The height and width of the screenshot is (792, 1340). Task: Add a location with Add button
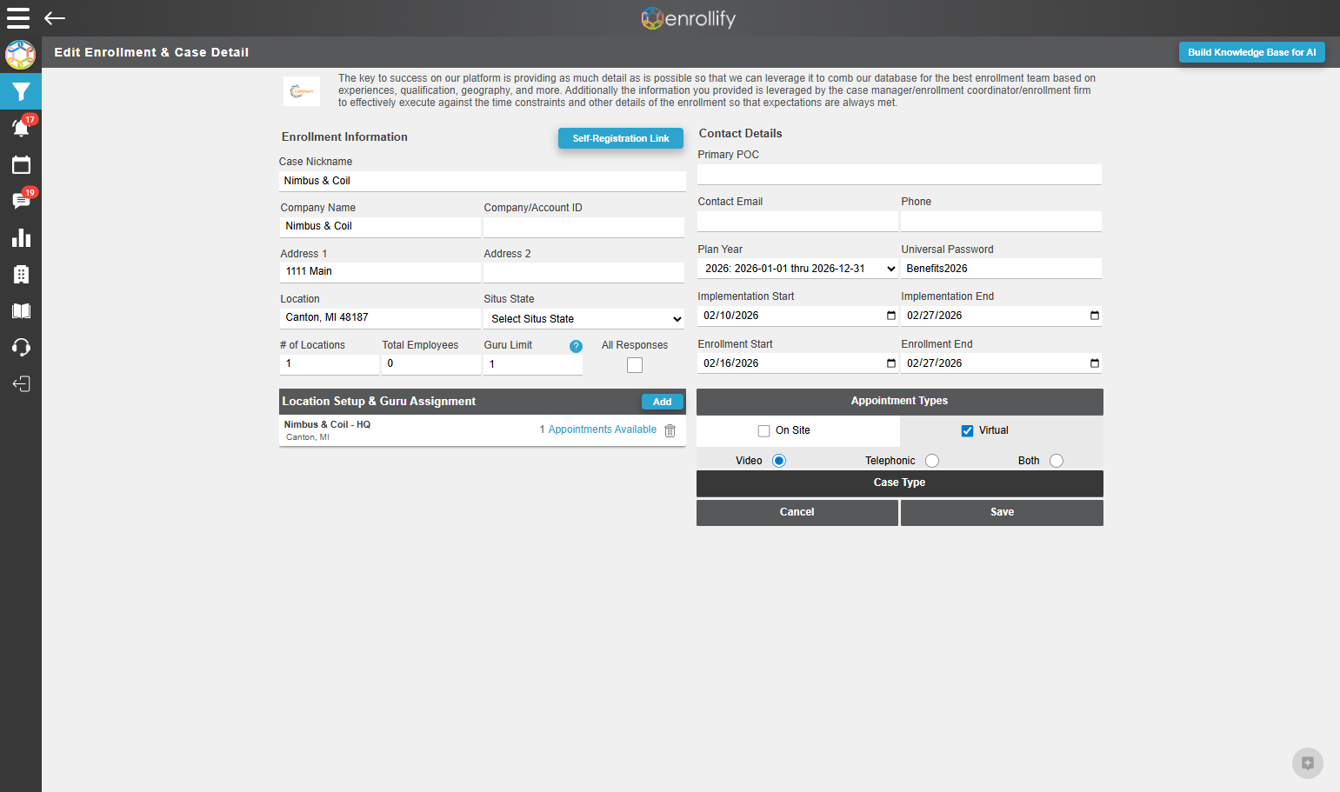[662, 402]
